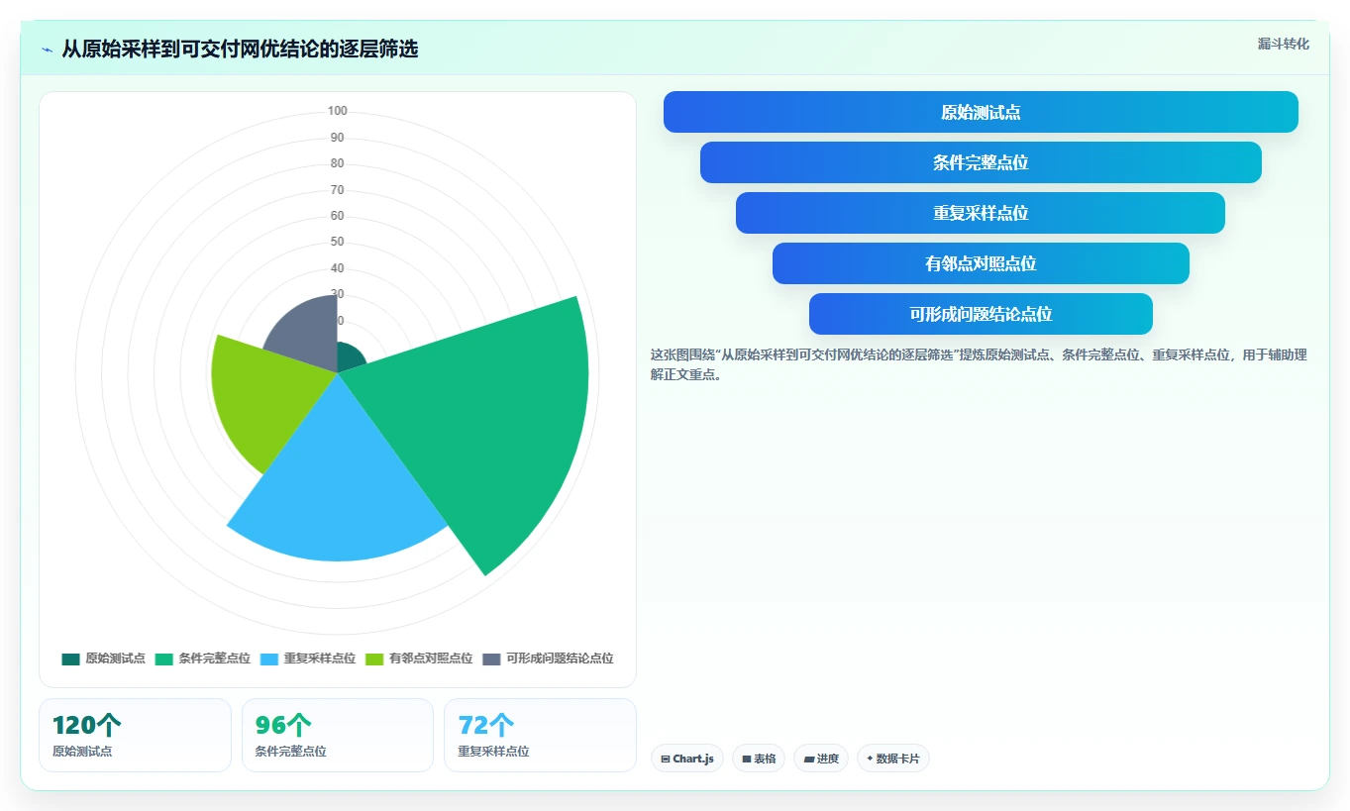Open the 96个 条件完整点位 data card
The image size is (1350, 811).
pos(338,735)
